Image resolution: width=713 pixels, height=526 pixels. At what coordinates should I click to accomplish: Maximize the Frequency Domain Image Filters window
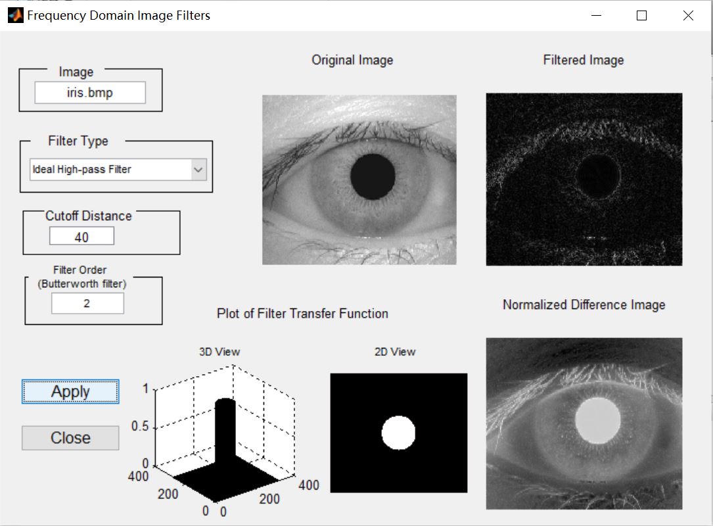(641, 16)
